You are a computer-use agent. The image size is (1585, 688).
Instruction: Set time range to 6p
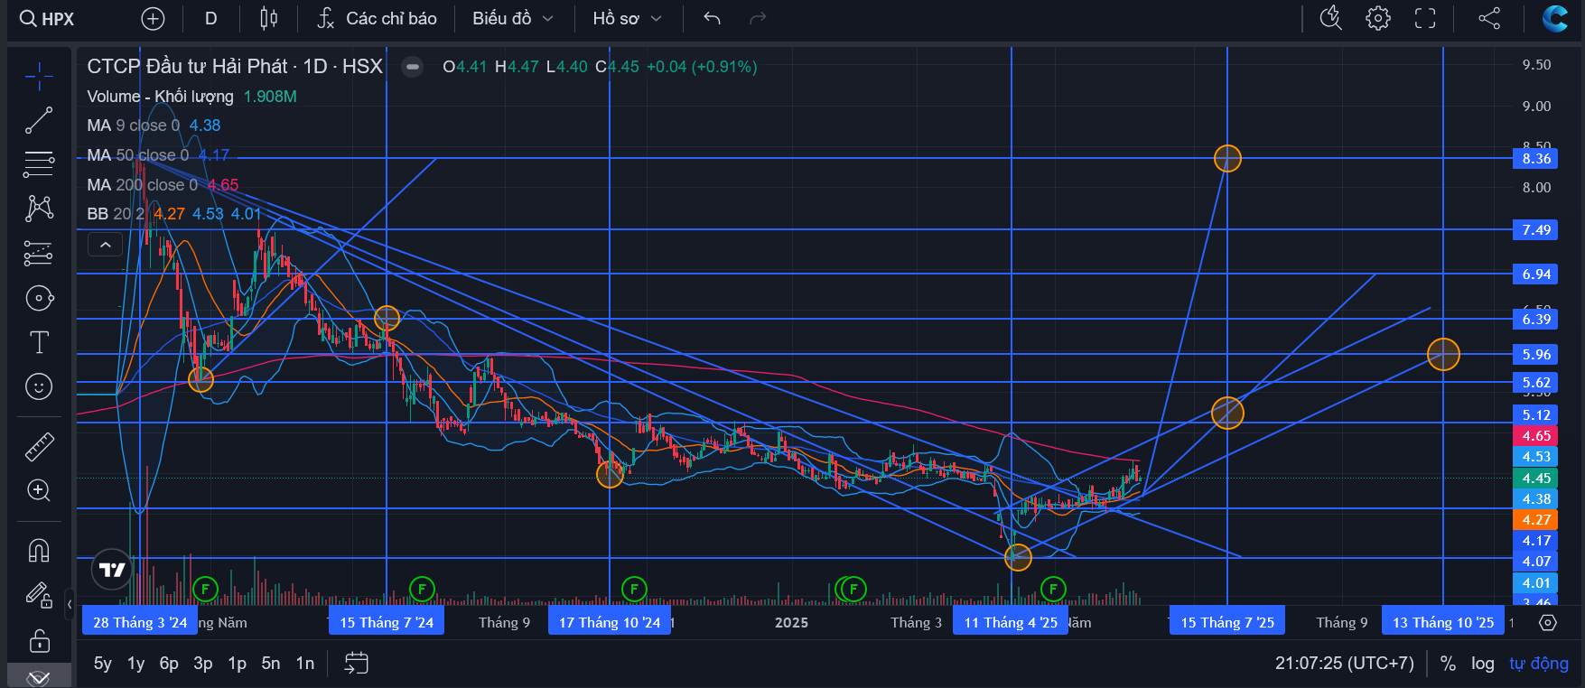[169, 664]
